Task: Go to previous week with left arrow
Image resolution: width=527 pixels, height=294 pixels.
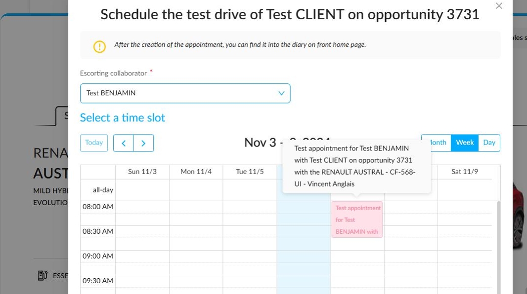Action: click(x=124, y=143)
